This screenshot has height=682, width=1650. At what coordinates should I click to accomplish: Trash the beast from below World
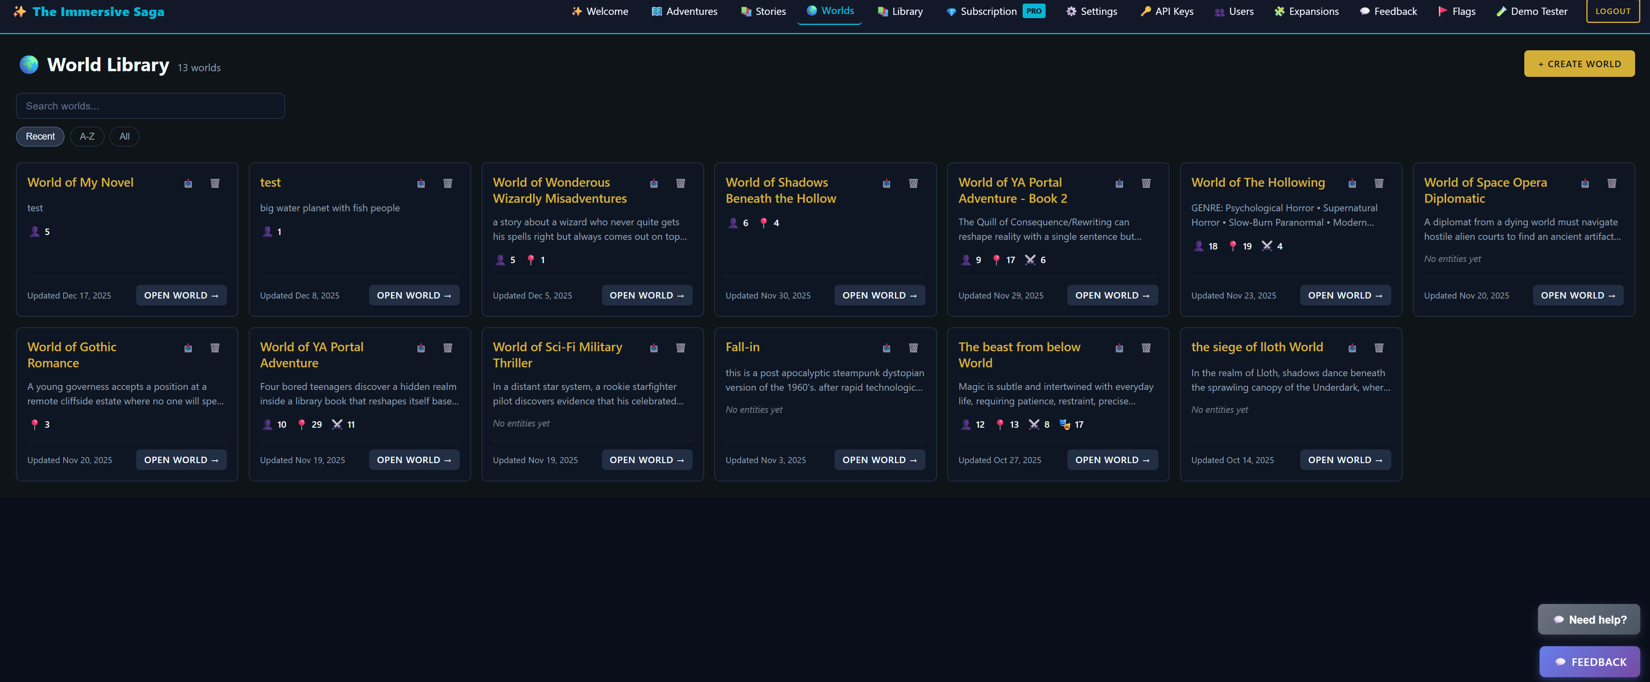pos(1146,348)
